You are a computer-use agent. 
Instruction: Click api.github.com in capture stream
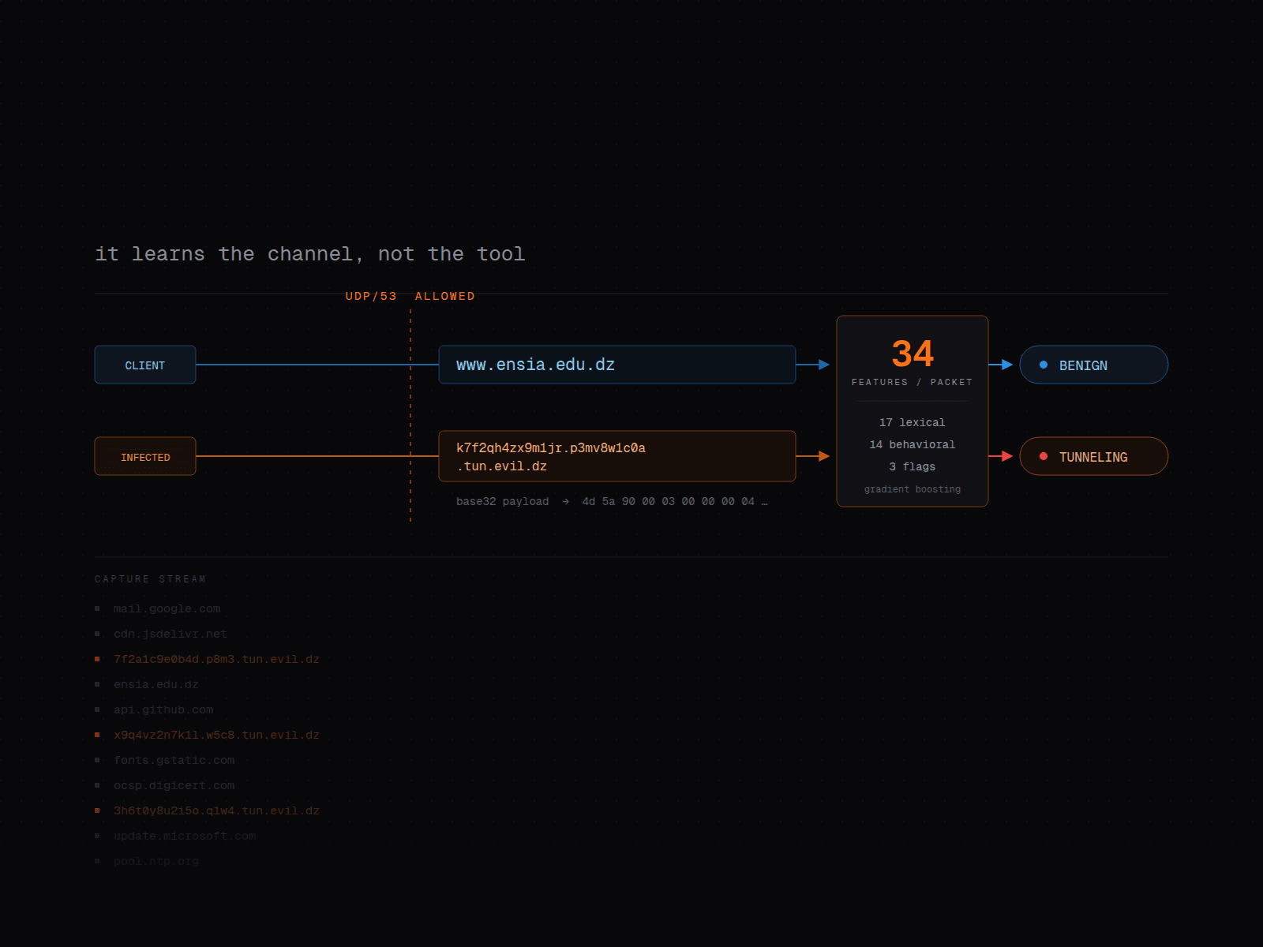coord(163,709)
